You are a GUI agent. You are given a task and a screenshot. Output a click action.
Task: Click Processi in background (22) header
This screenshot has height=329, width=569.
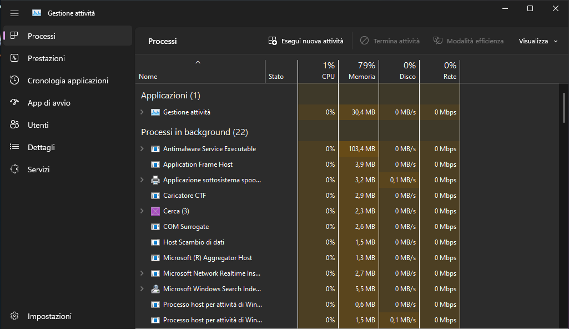(x=194, y=132)
